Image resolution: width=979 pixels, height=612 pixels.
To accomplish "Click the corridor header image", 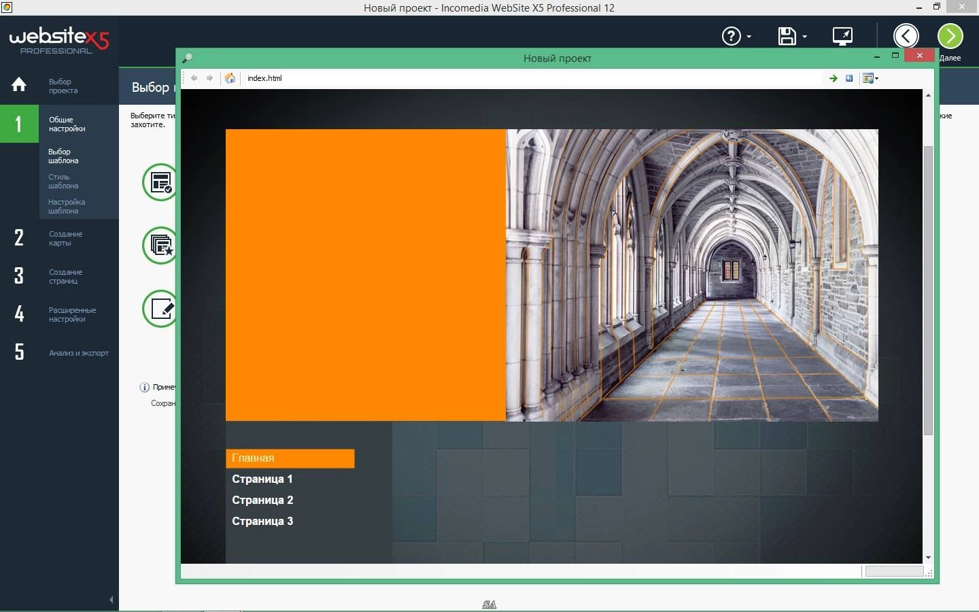I will [x=692, y=275].
